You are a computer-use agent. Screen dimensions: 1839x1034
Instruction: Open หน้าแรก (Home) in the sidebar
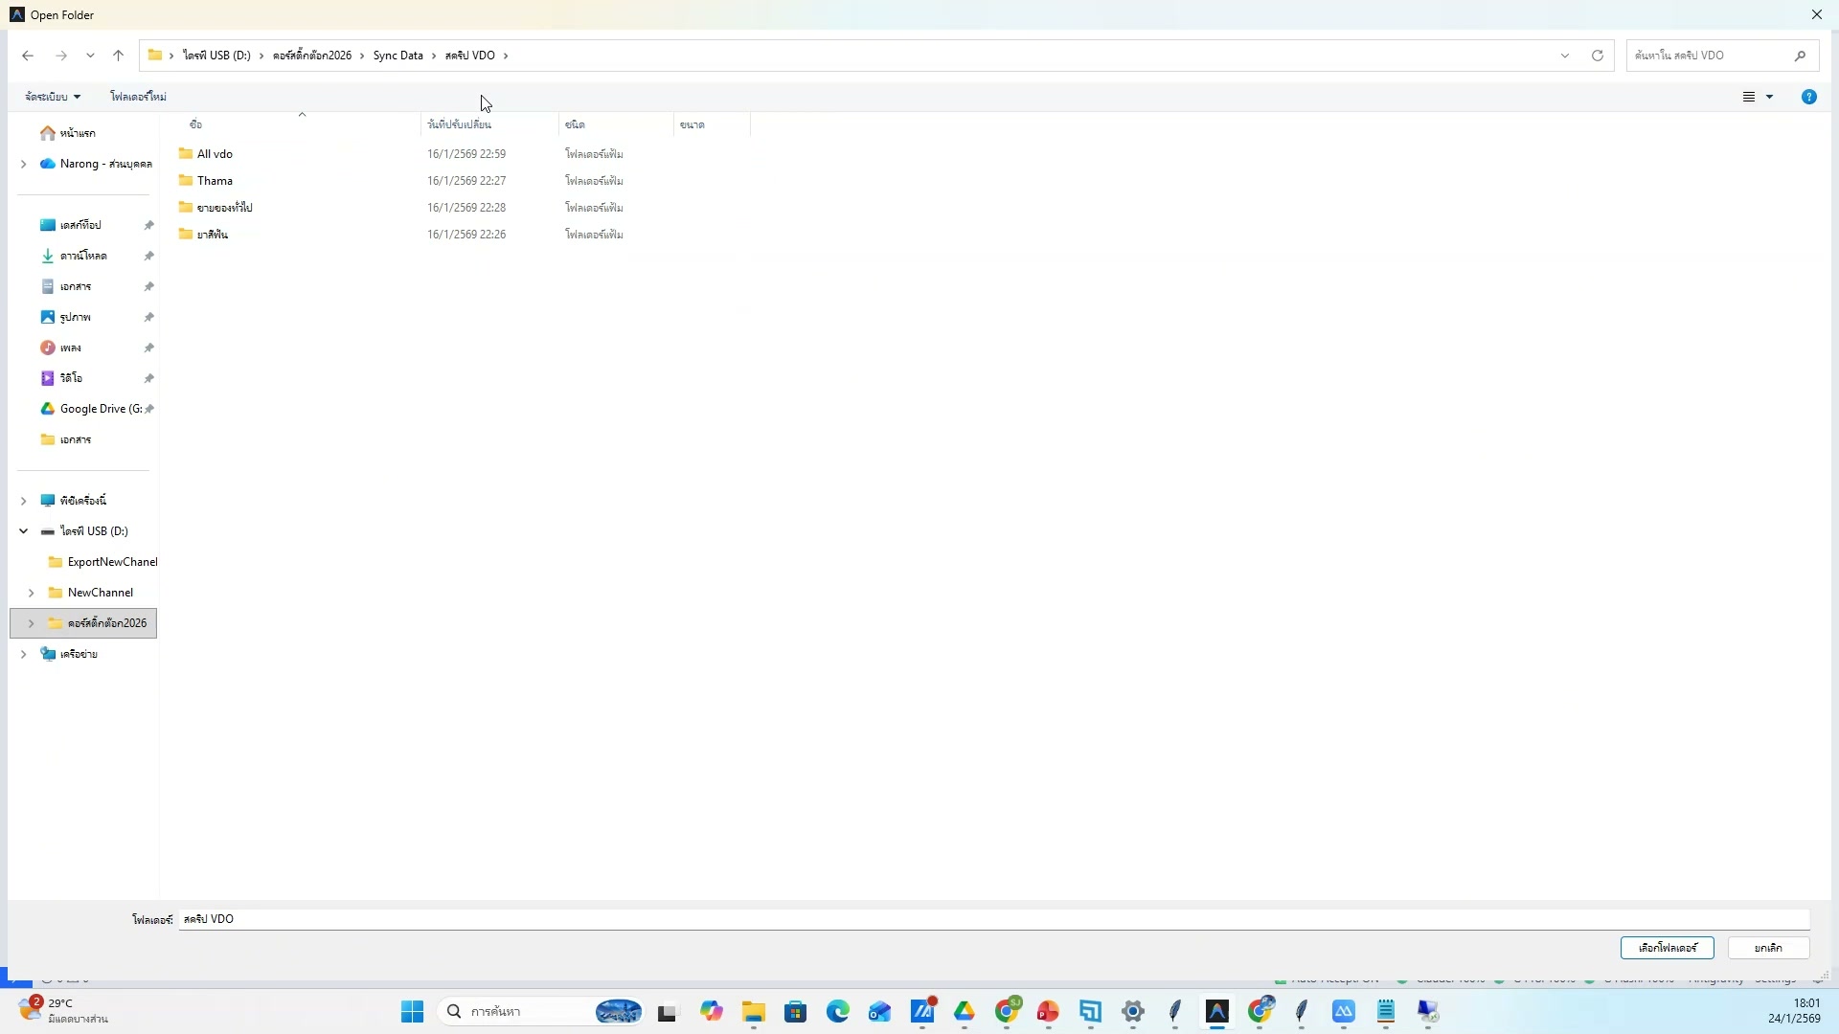77,133
